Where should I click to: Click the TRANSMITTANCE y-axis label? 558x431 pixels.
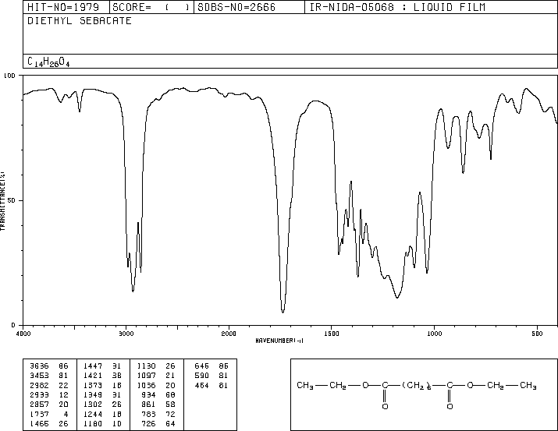click(x=2, y=201)
